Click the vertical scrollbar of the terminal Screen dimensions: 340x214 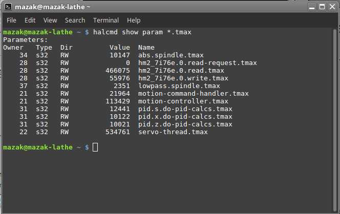click(335, 120)
